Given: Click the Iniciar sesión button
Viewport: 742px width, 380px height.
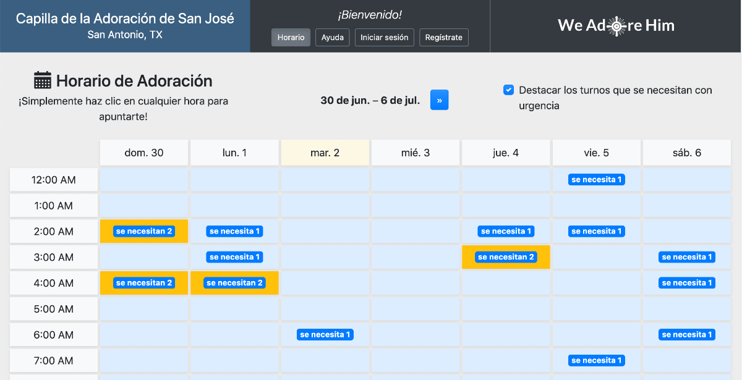Looking at the screenshot, I should (x=384, y=37).
